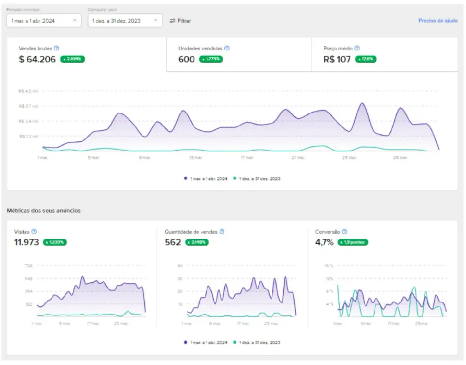
Task: Click the Filtrar button
Action: click(181, 21)
